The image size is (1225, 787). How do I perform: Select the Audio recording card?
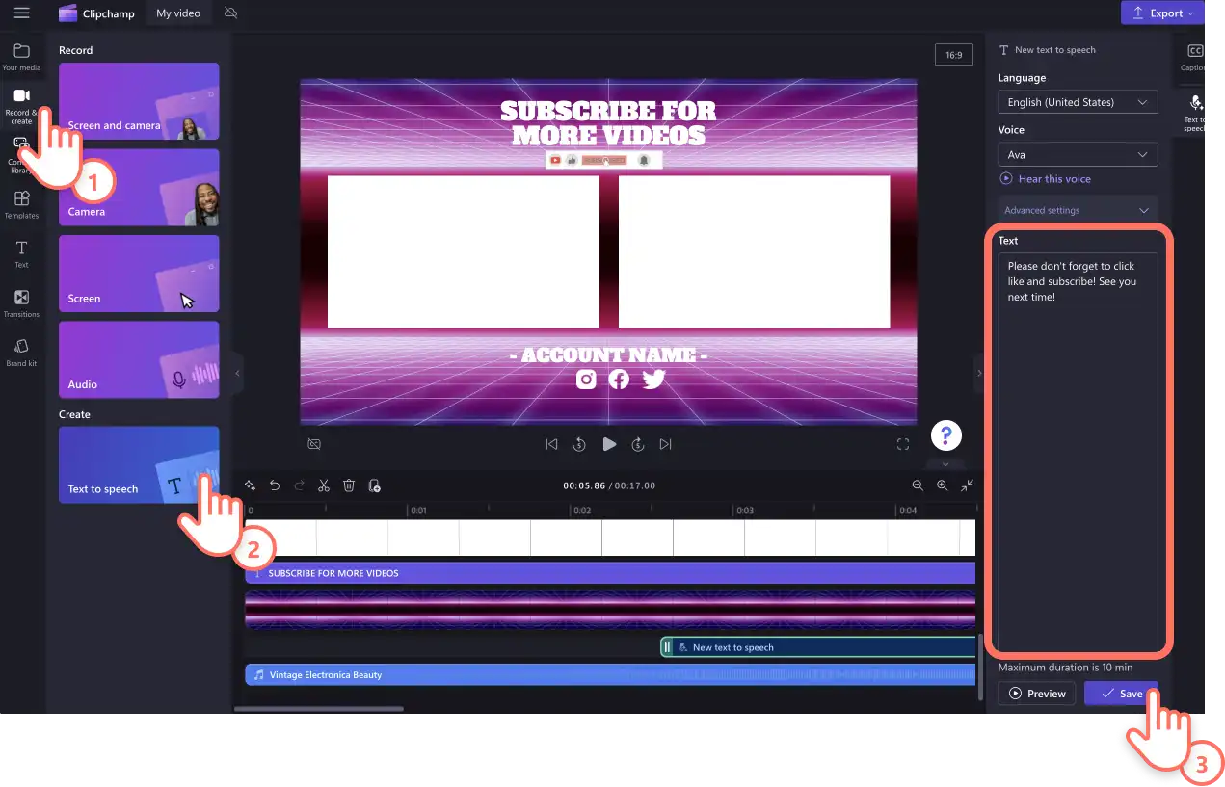coord(139,359)
